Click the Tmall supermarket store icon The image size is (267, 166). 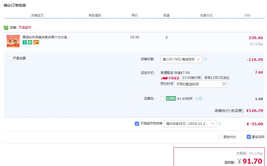[x=6, y=28]
